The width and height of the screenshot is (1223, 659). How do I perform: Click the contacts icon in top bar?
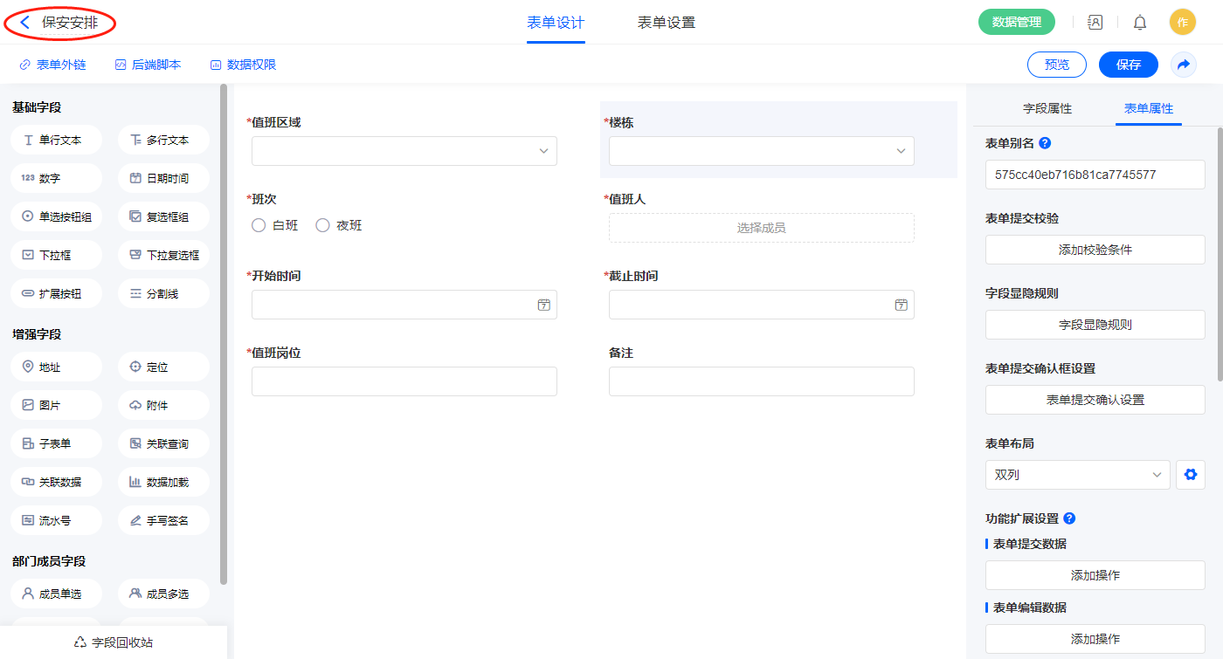click(1095, 23)
